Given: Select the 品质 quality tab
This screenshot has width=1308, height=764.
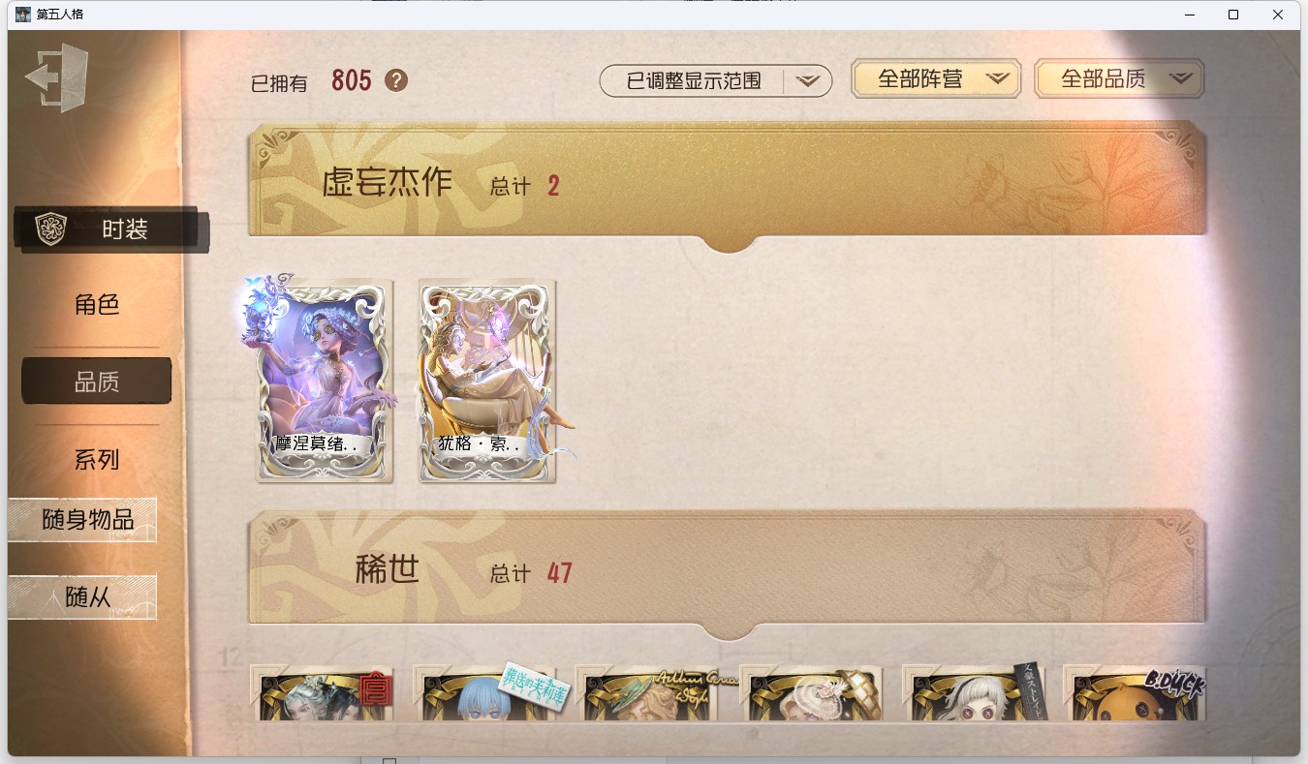Looking at the screenshot, I should pos(97,382).
